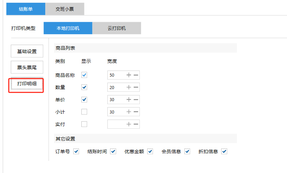Increase 数量 width with plus icon
Viewport: 287px width, 173px height.
click(x=129, y=87)
